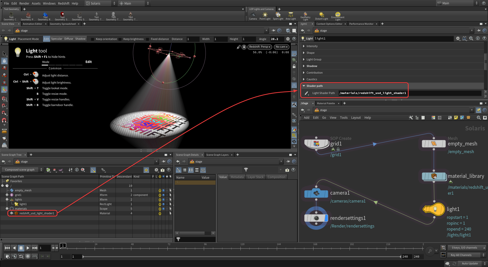Click real-time playback toggle icon
This screenshot has width=488, height=267.
point(28,256)
